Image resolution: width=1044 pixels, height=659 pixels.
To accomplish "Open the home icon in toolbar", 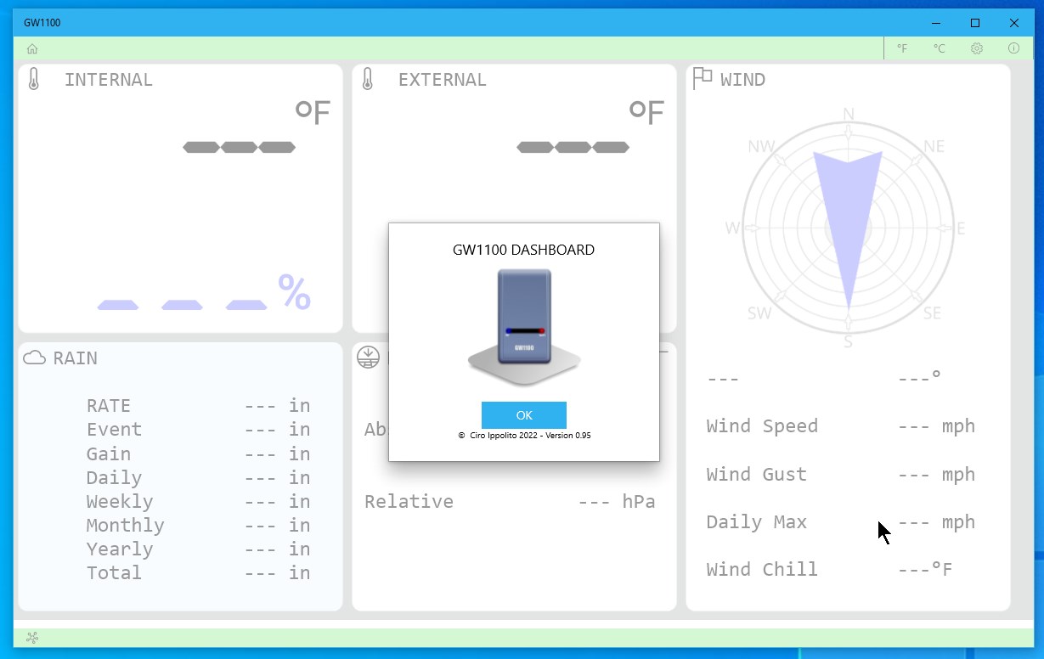I will 32,48.
